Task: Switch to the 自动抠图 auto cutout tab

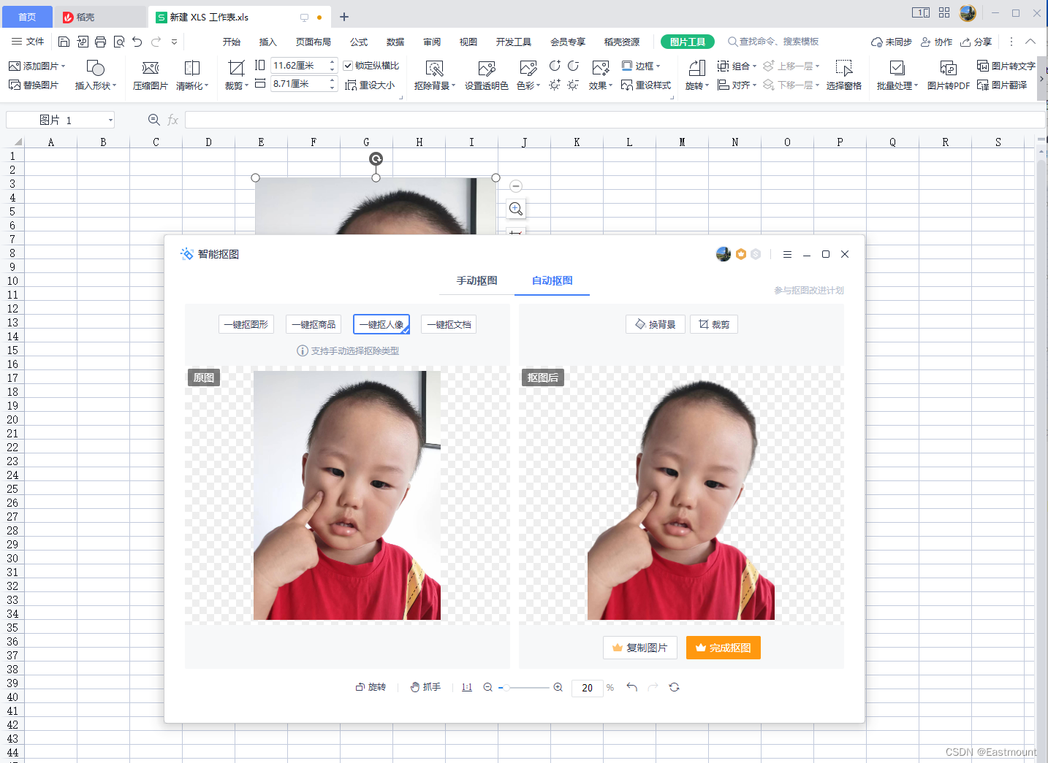Action: [553, 280]
